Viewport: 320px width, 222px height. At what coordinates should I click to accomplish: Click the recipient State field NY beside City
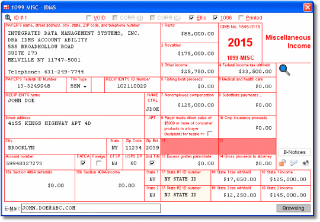[114, 148]
